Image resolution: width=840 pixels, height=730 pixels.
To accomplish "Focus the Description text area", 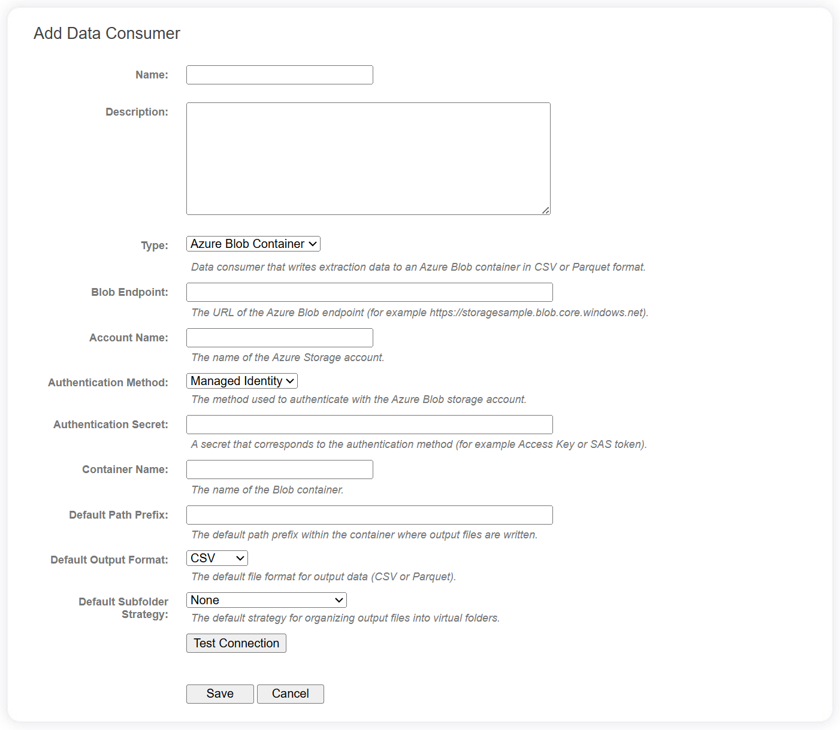I will (368, 159).
